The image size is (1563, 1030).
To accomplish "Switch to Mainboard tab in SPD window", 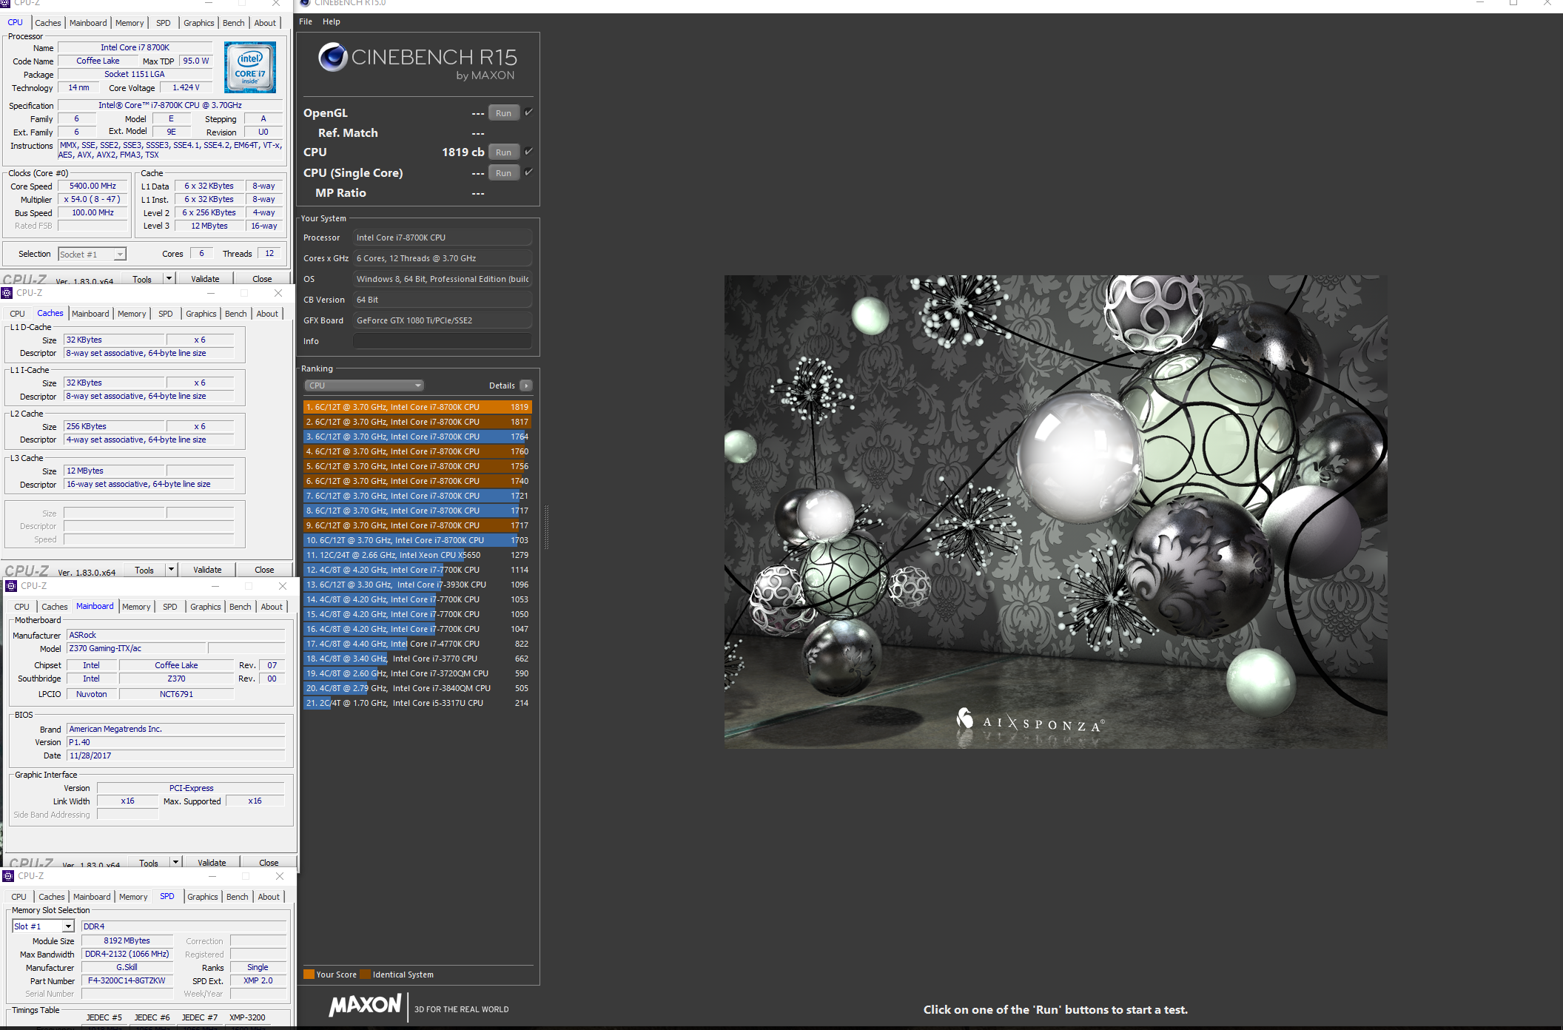I will [92, 897].
